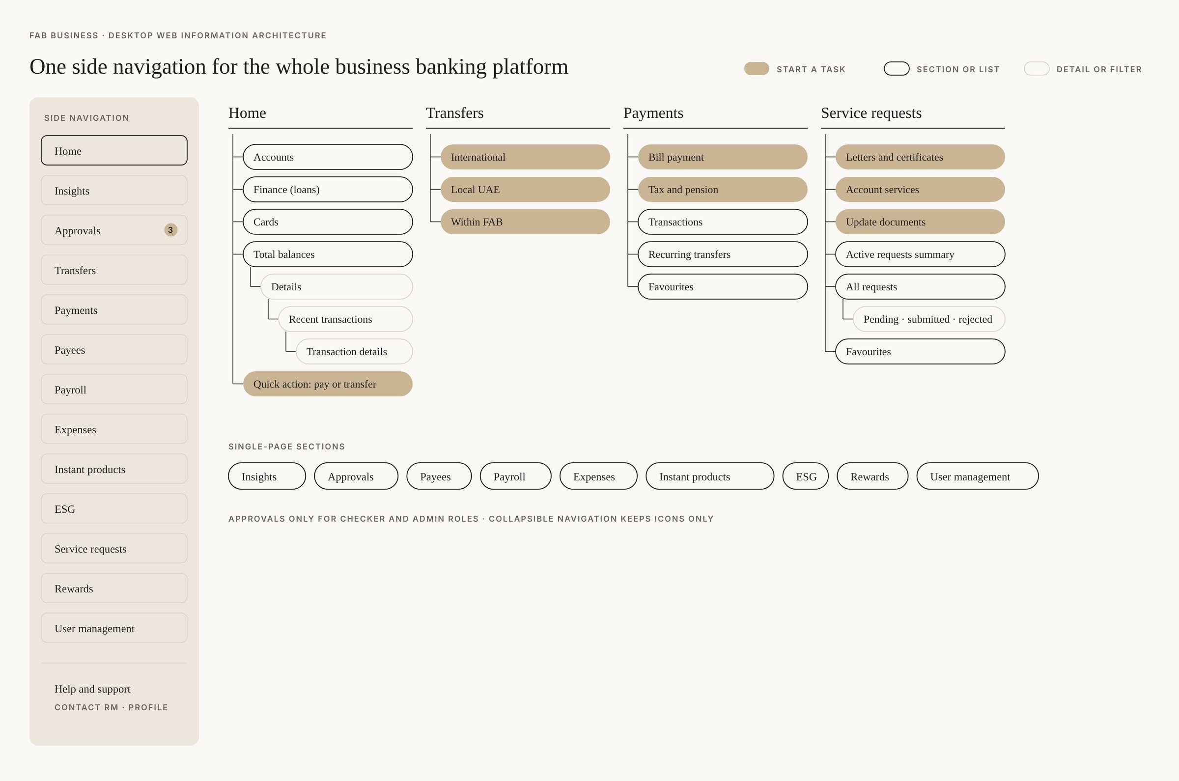Open Insights in the side navigation
The width and height of the screenshot is (1179, 781).
click(114, 190)
